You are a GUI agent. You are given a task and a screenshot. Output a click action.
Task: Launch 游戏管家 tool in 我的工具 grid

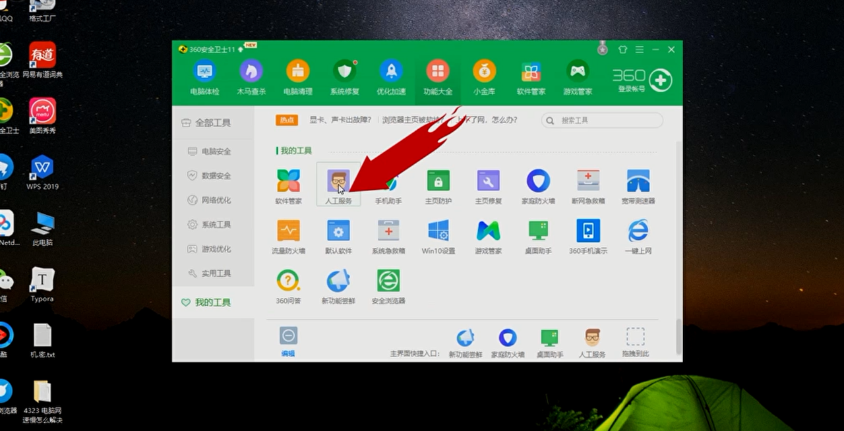point(489,237)
